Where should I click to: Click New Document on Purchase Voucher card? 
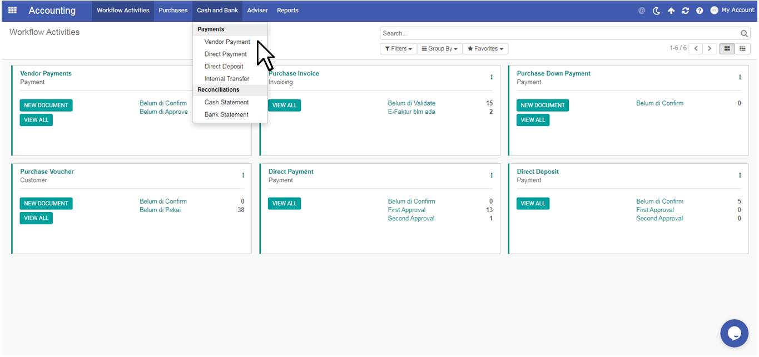click(46, 204)
